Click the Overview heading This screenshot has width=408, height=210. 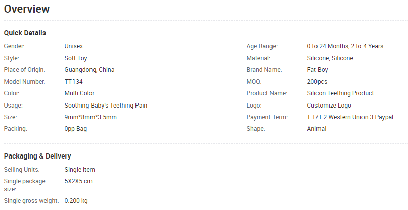[27, 9]
